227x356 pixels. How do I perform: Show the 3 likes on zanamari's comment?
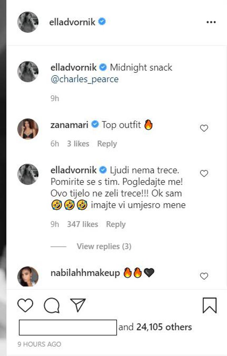(x=78, y=144)
